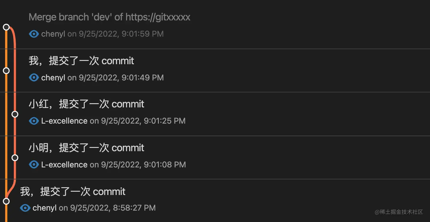Click eye icon for the 小明 commit

34,165
